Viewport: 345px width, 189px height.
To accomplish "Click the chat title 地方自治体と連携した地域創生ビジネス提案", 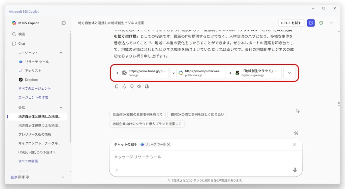I will [111, 23].
